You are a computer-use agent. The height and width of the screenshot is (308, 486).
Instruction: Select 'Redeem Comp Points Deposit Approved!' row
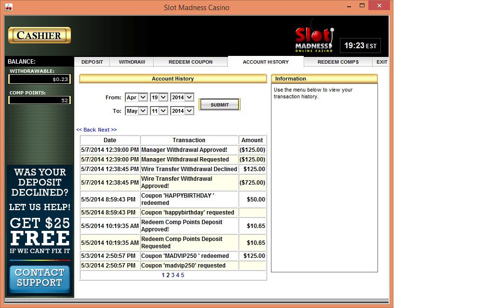tap(173, 226)
